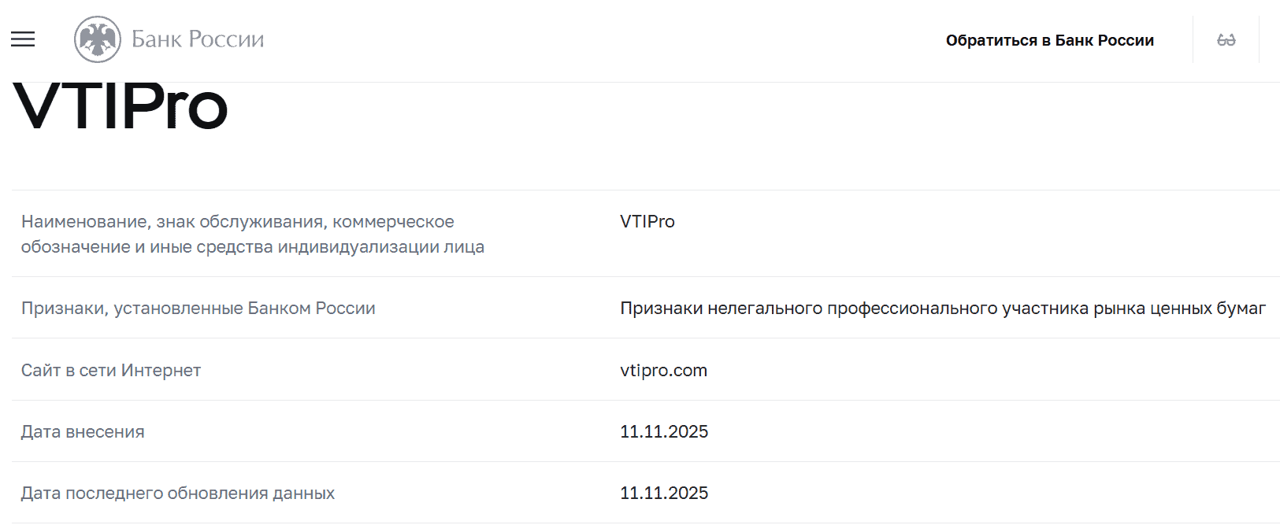Select the last update date 11.11.2025
Image resolution: width=1280 pixels, height=525 pixels.
coord(664,493)
